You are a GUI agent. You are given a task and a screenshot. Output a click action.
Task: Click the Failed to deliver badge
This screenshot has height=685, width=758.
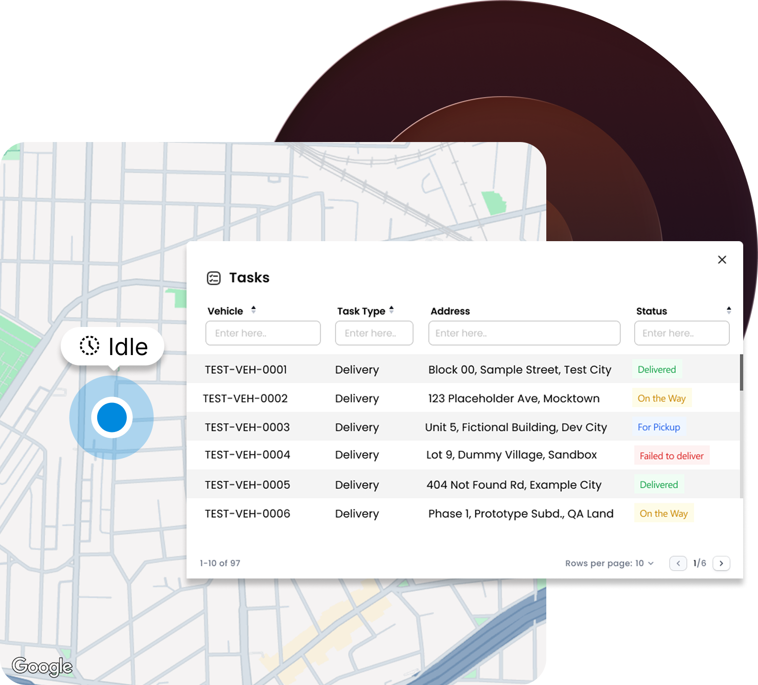pos(671,455)
